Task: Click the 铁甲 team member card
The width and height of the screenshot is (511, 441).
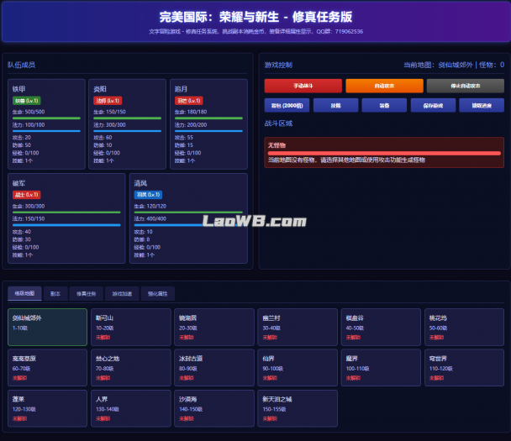Action: pyautogui.click(x=46, y=123)
